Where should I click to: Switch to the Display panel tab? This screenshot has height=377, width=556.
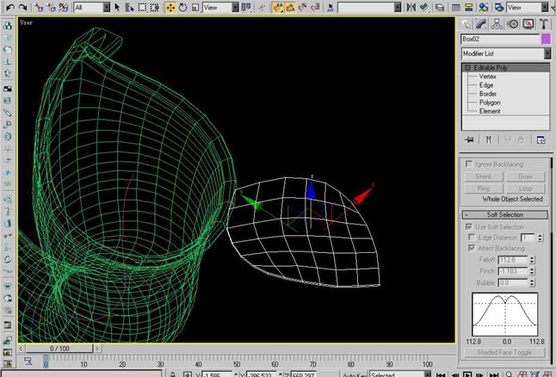(x=528, y=24)
